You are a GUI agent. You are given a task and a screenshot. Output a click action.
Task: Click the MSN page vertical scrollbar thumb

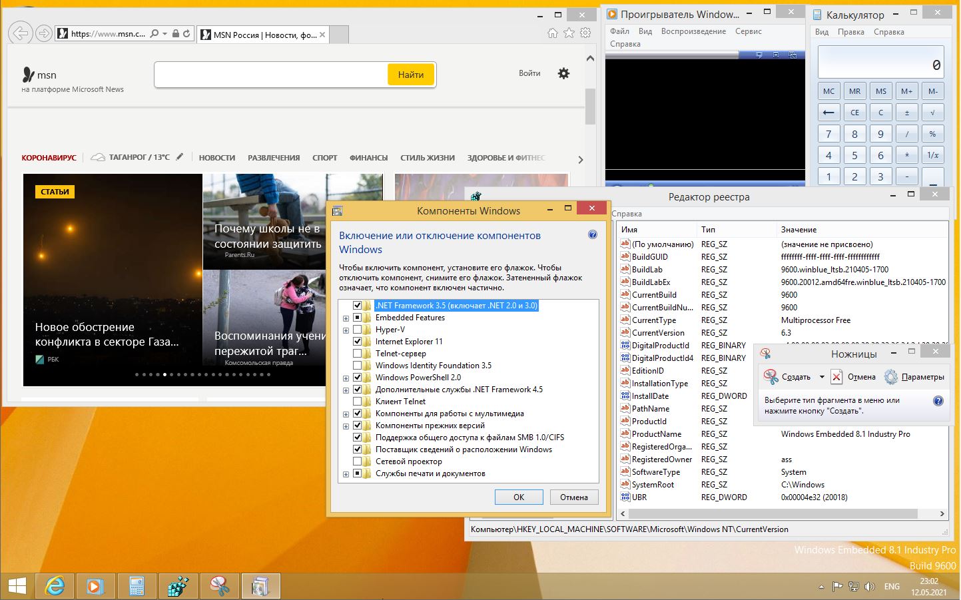pyautogui.click(x=590, y=106)
